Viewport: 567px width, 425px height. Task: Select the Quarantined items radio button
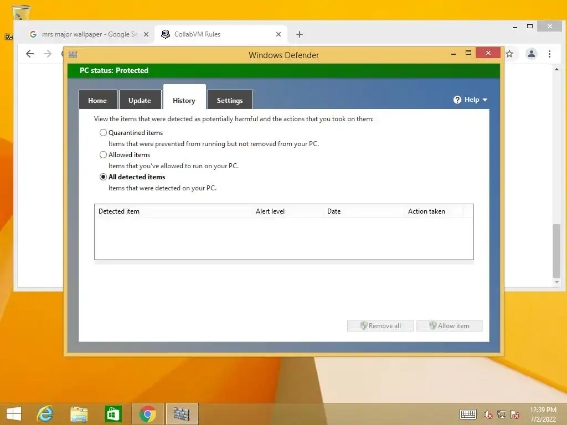click(103, 133)
